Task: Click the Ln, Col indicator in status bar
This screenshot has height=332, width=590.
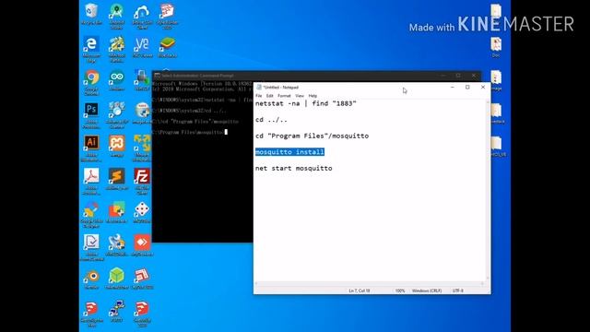Action: [x=360, y=290]
